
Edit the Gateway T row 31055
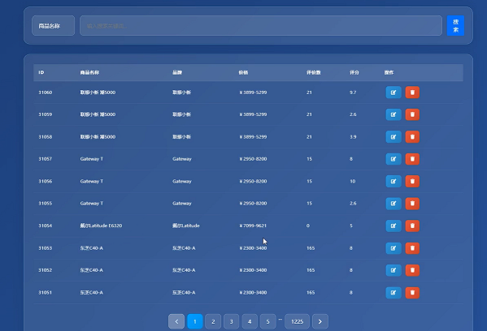point(394,204)
